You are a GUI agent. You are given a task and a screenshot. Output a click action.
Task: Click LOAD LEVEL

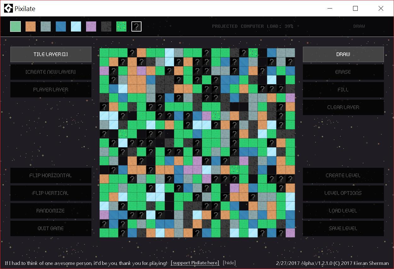(343, 211)
